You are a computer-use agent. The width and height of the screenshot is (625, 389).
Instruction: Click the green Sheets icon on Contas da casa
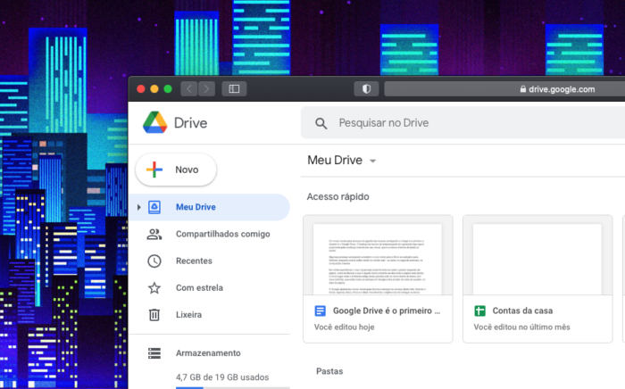click(x=480, y=310)
